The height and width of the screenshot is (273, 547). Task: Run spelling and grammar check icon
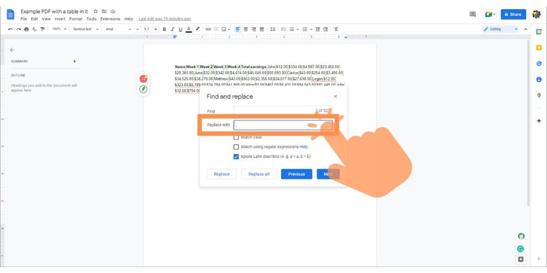click(x=34, y=29)
